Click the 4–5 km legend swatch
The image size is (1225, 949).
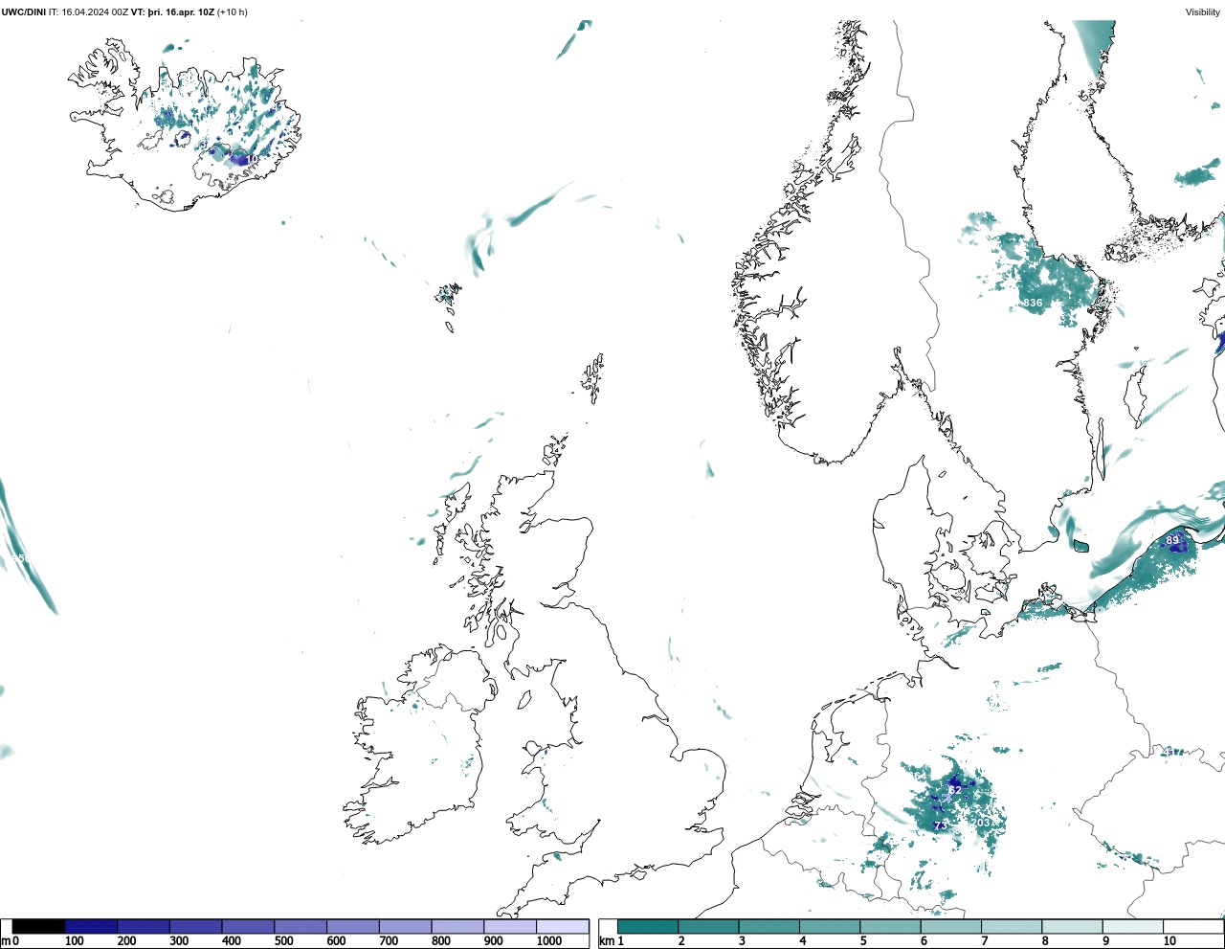click(830, 927)
